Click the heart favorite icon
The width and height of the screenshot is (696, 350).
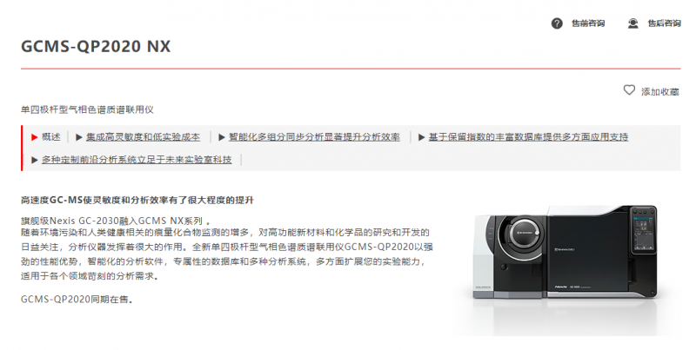629,90
